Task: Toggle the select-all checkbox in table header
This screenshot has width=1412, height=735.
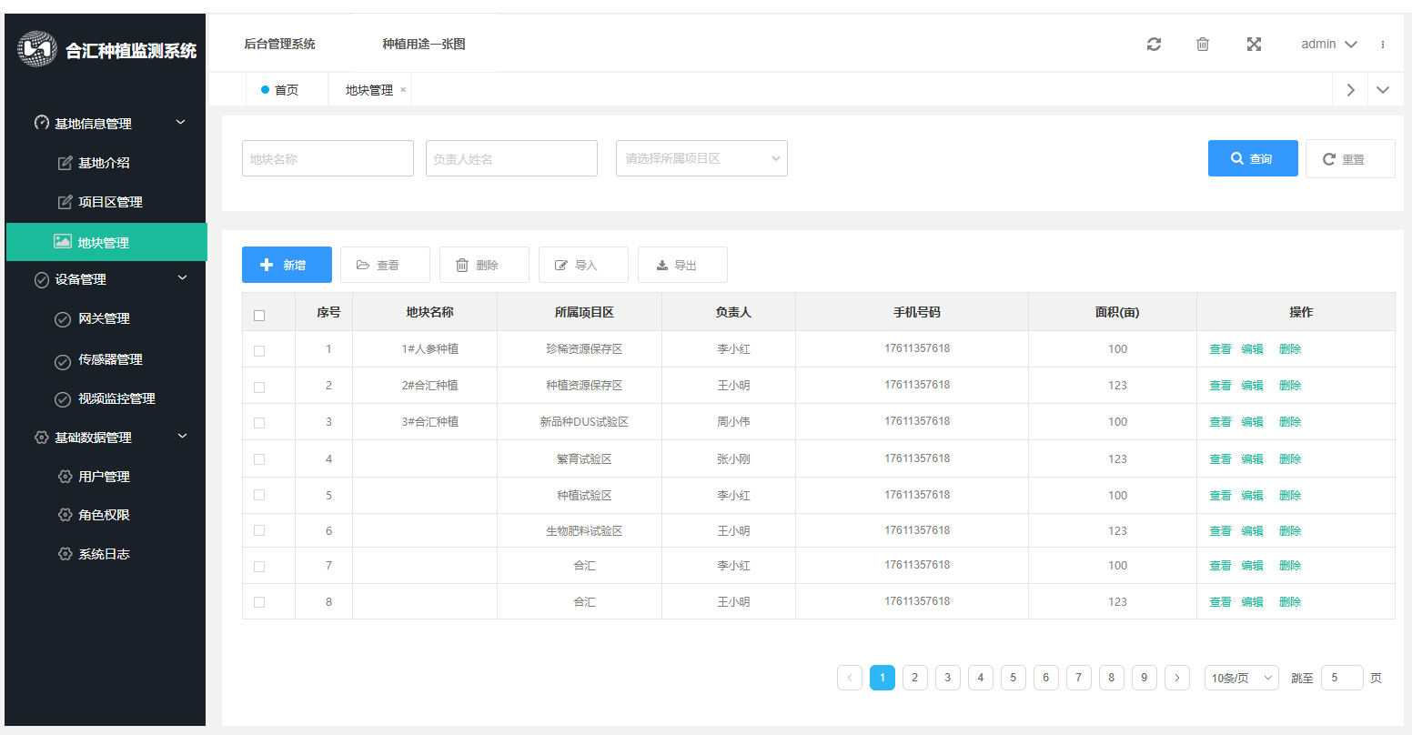Action: 259,316
